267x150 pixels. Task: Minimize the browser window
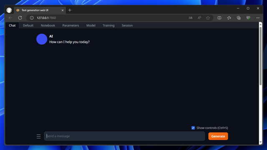238,8
